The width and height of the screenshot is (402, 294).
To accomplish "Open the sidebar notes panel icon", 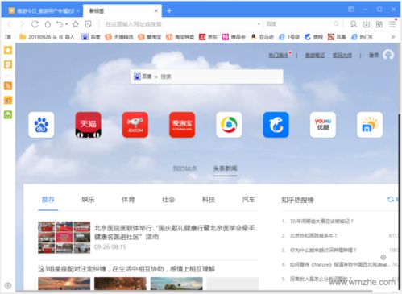I will (x=8, y=64).
